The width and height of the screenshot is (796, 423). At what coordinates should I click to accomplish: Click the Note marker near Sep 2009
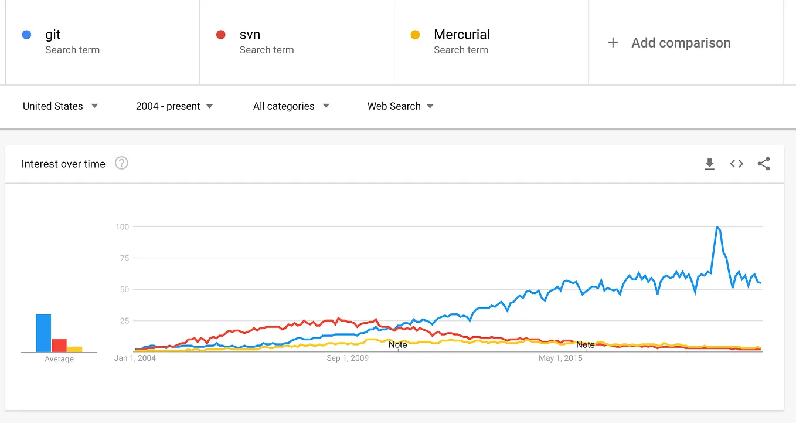click(397, 345)
